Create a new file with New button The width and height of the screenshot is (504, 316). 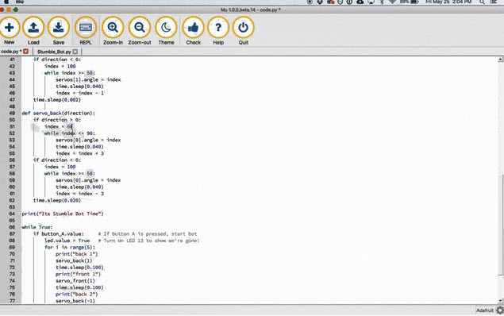[10, 30]
